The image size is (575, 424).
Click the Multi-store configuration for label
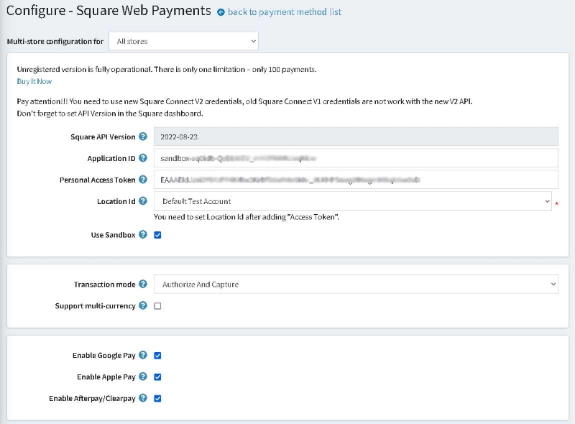point(55,42)
